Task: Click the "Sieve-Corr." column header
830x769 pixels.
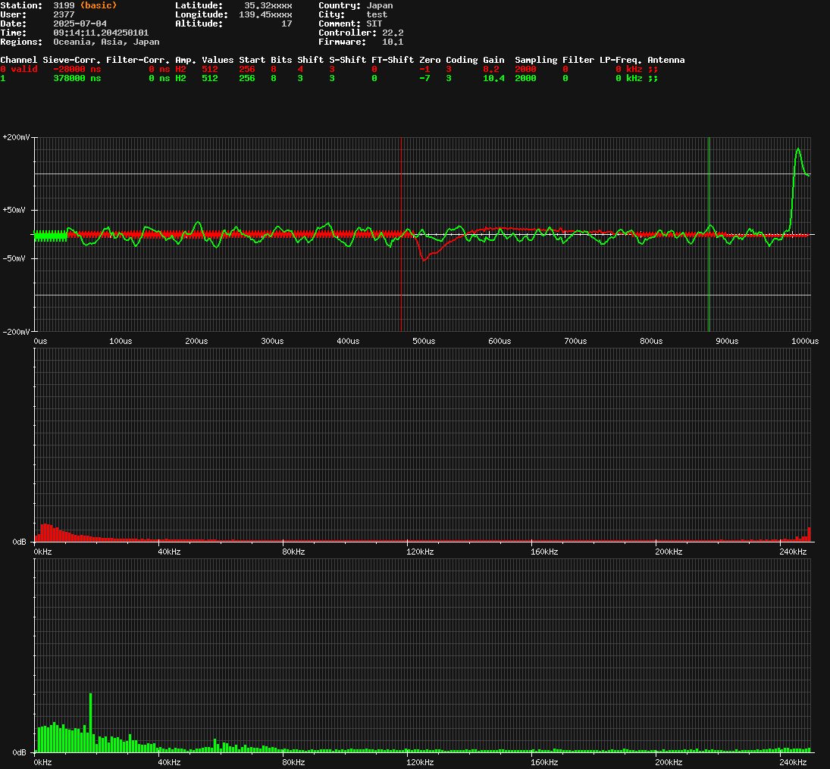Action: (x=72, y=60)
